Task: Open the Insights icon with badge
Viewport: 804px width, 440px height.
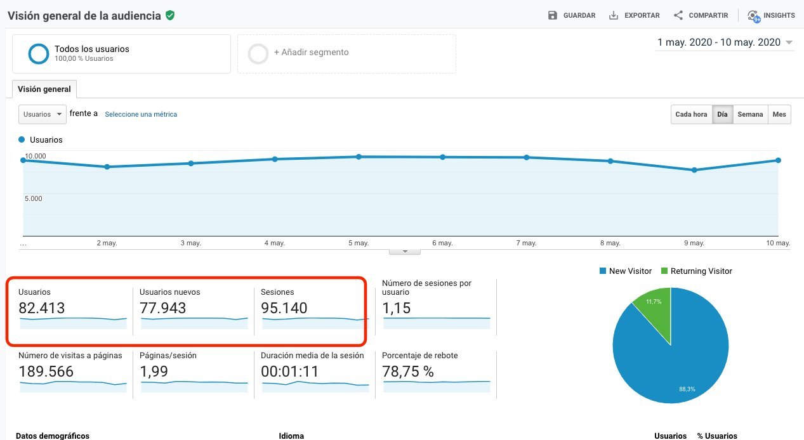Action: coord(754,16)
